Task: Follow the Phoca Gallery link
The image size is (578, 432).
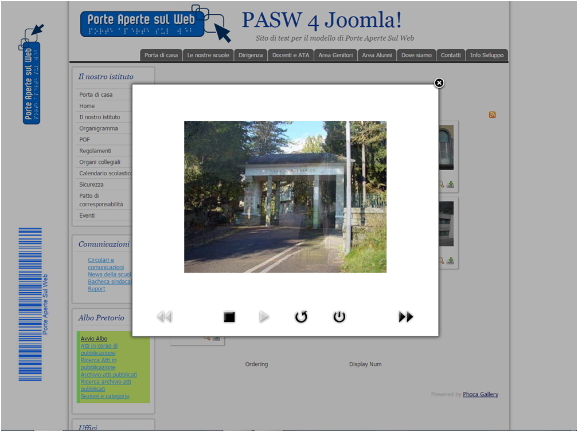Action: pos(481,394)
